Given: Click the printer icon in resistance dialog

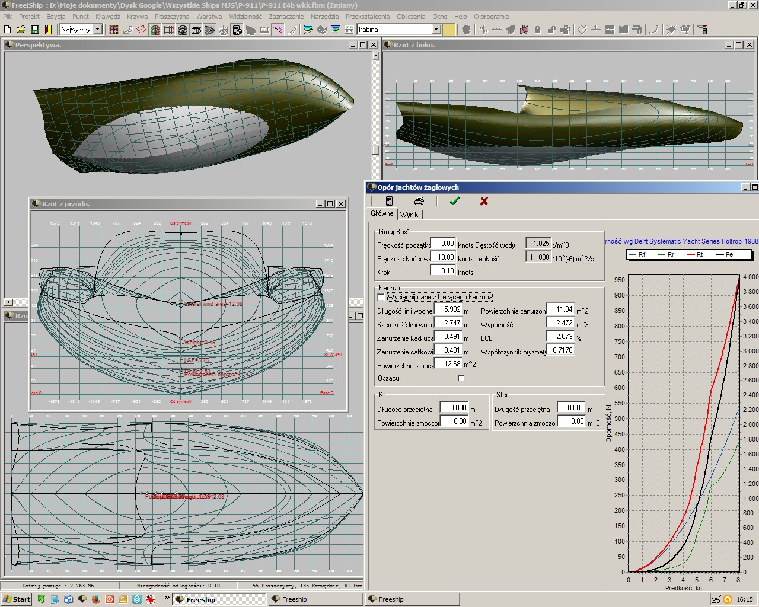Looking at the screenshot, I should (419, 201).
